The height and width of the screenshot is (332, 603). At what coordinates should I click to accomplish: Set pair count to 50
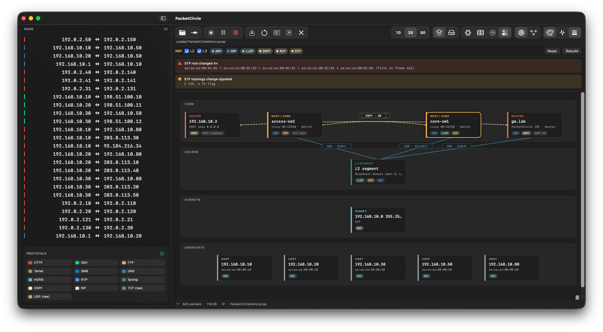point(423,33)
